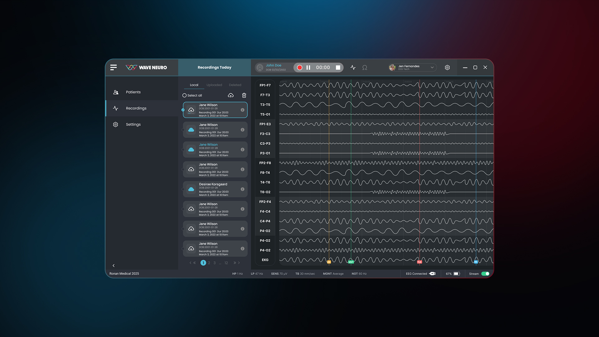Go to page 2 of recordings
Screen dimensions: 599x337
click(209, 263)
